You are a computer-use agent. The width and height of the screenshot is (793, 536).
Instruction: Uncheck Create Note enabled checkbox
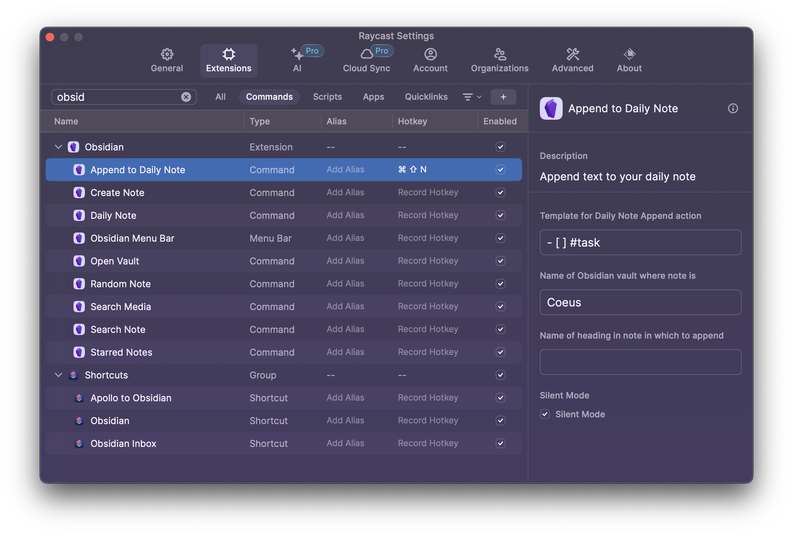pyautogui.click(x=500, y=192)
